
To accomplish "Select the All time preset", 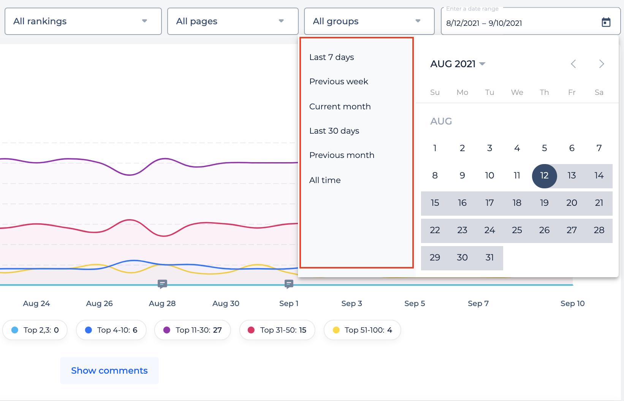I will coord(325,180).
